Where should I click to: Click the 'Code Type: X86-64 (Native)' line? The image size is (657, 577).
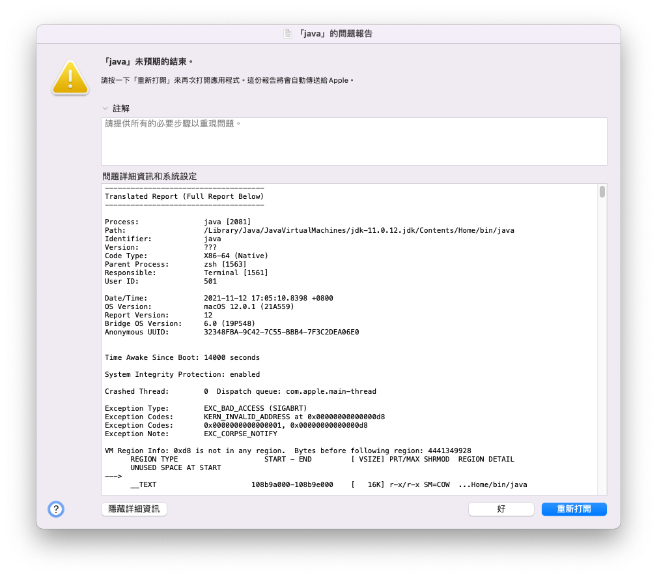(x=186, y=256)
